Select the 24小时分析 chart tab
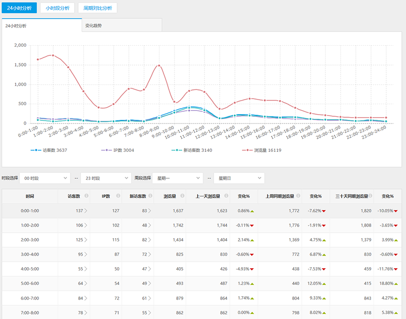Viewport: 406px width, 319px height. (42, 25)
